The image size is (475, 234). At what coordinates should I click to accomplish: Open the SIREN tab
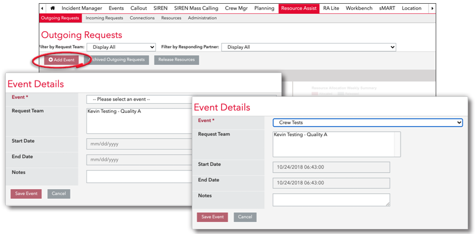(160, 8)
